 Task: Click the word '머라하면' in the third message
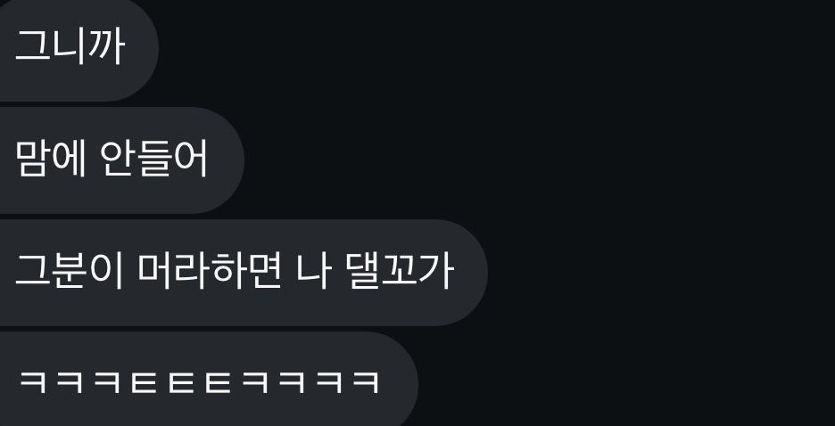210,271
